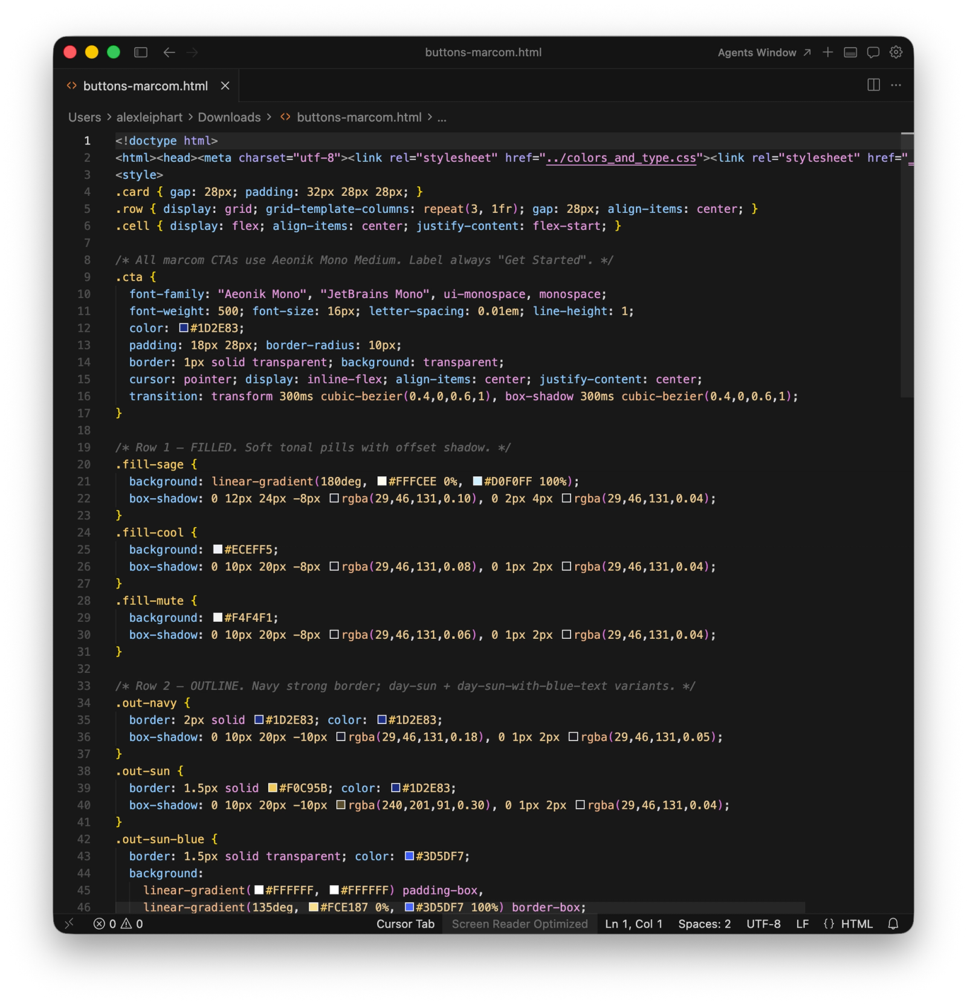Click line number 9
The height and width of the screenshot is (1004, 967).
pyautogui.click(x=88, y=277)
